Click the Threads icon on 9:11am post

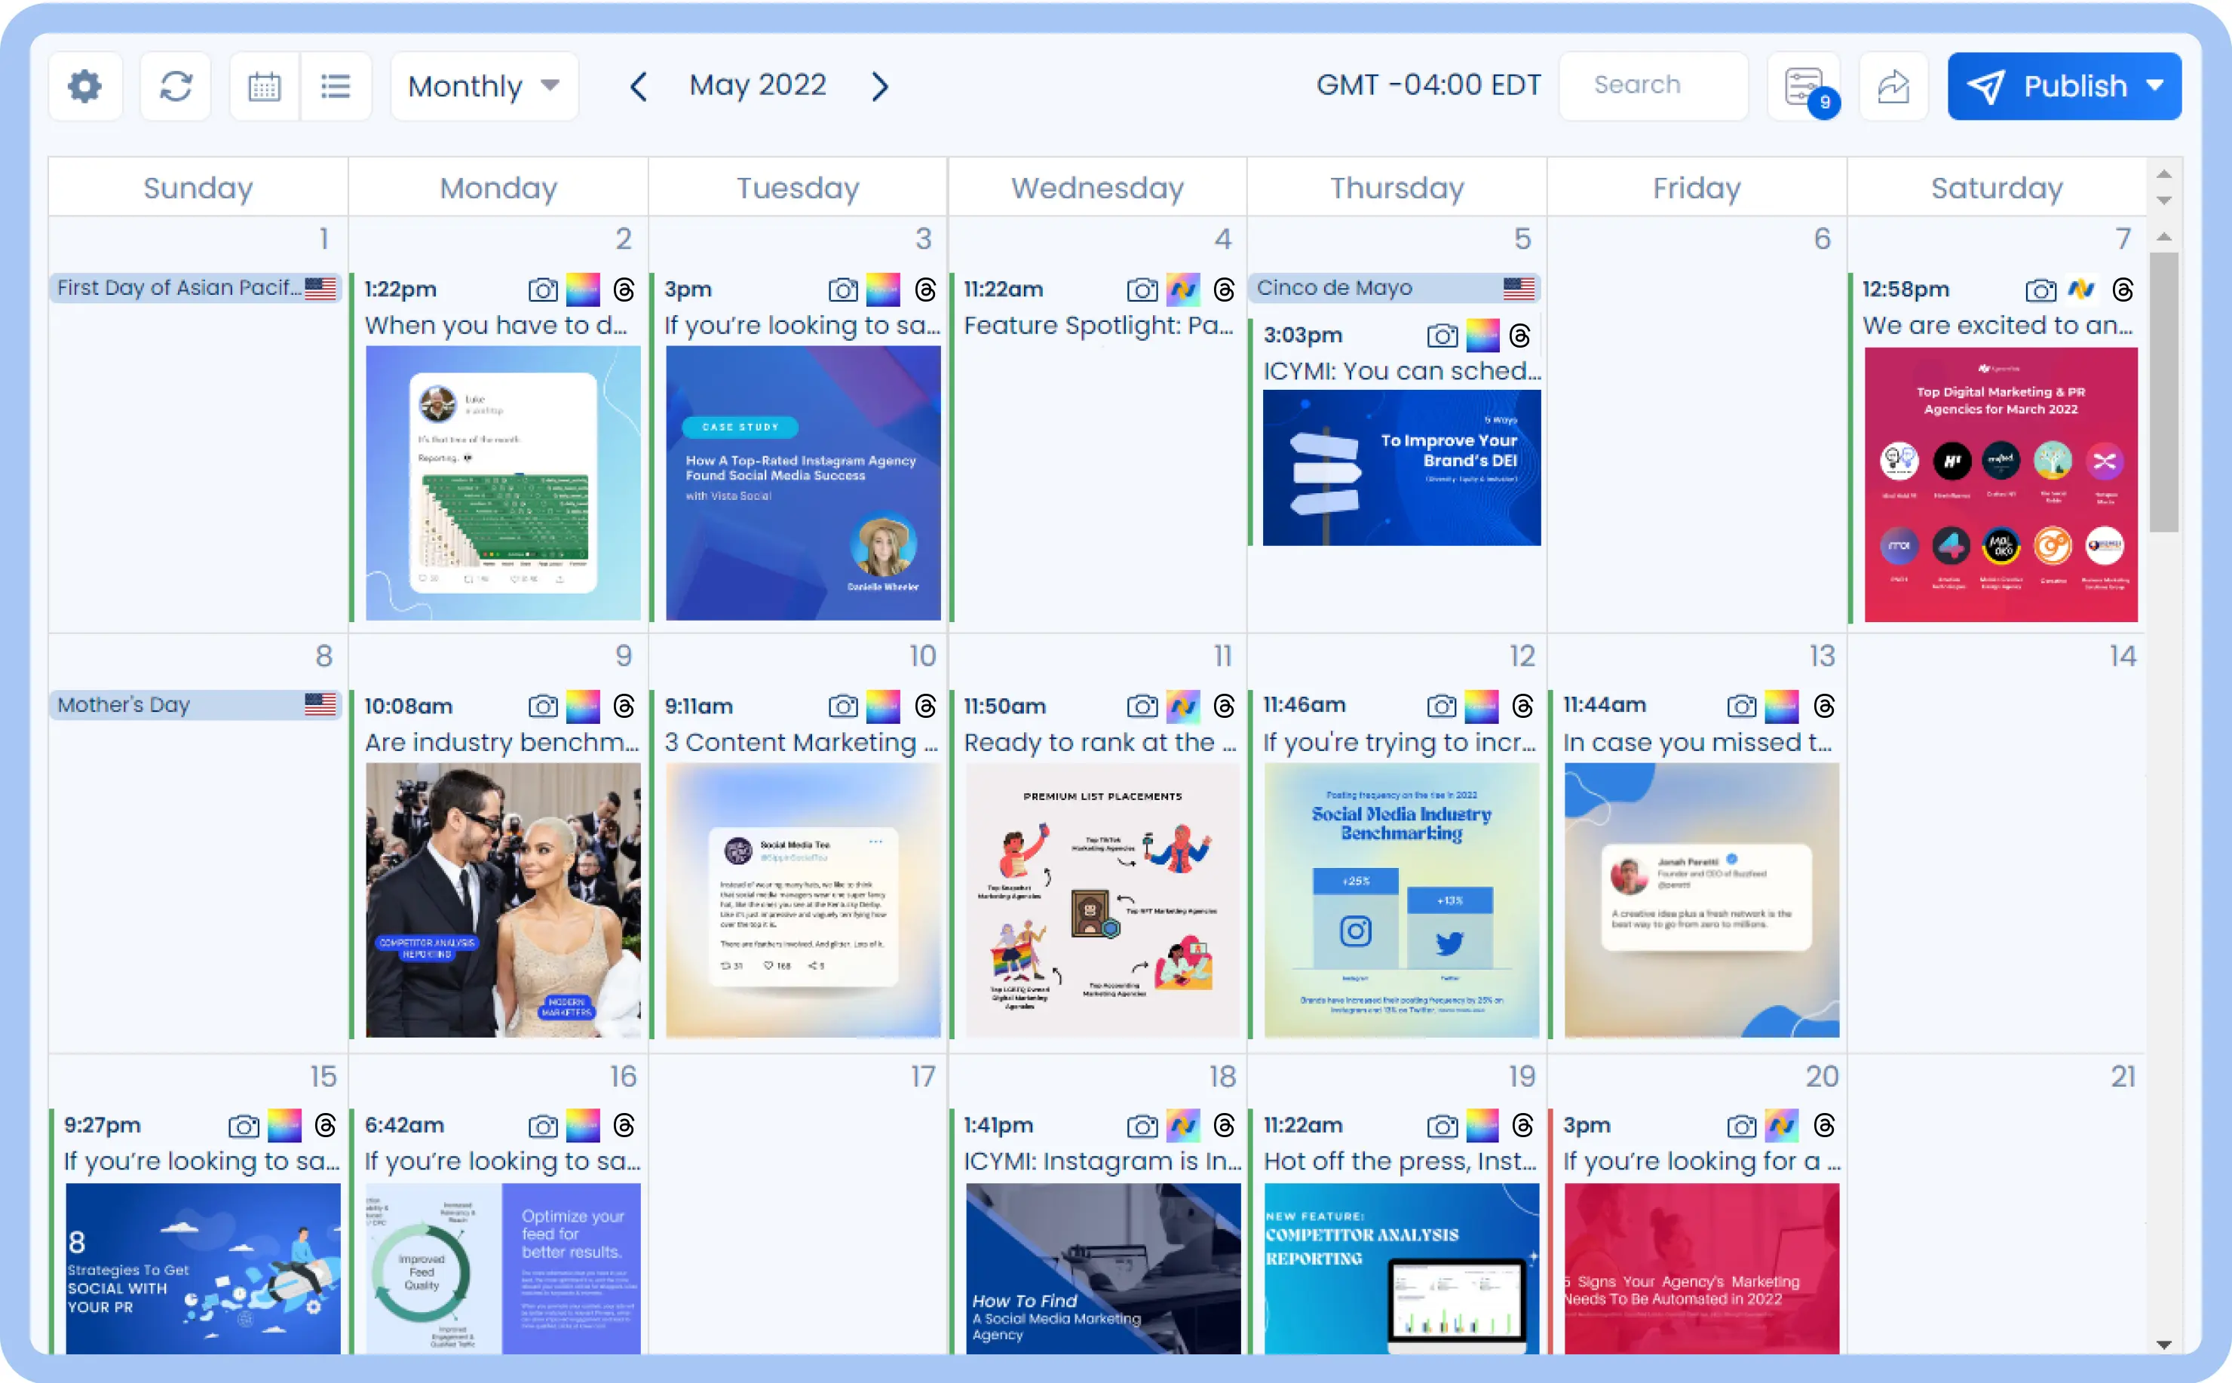[x=924, y=706]
